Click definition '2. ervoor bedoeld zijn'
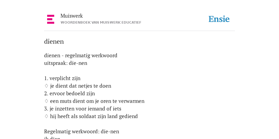Viewport: 279px width, 139px height. pyautogui.click(x=69, y=94)
